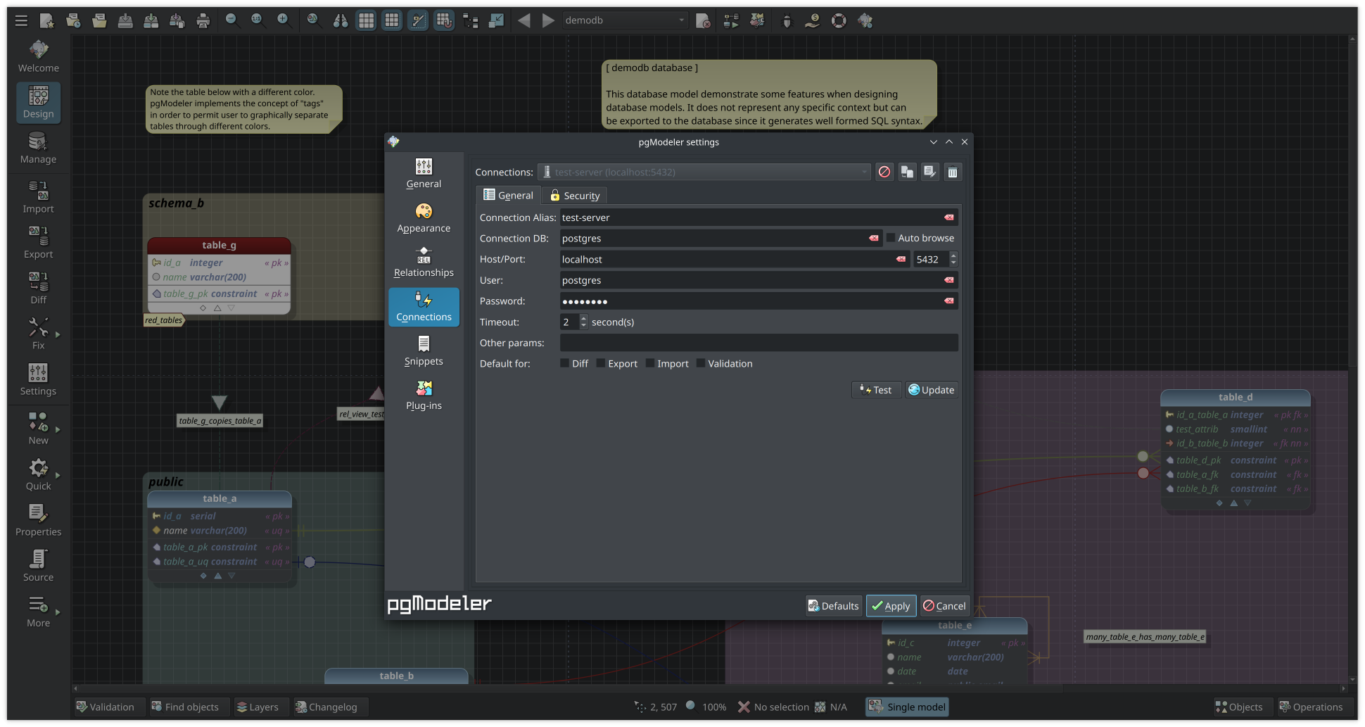
Task: Close the current model icon
Action: (703, 20)
